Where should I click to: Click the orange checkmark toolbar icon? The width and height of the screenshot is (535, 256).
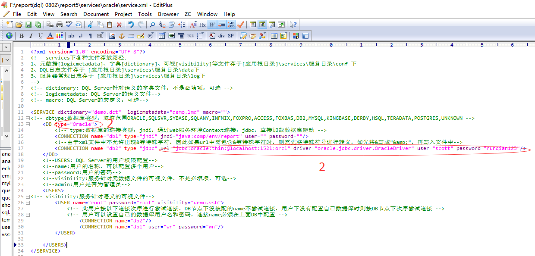[240, 25]
